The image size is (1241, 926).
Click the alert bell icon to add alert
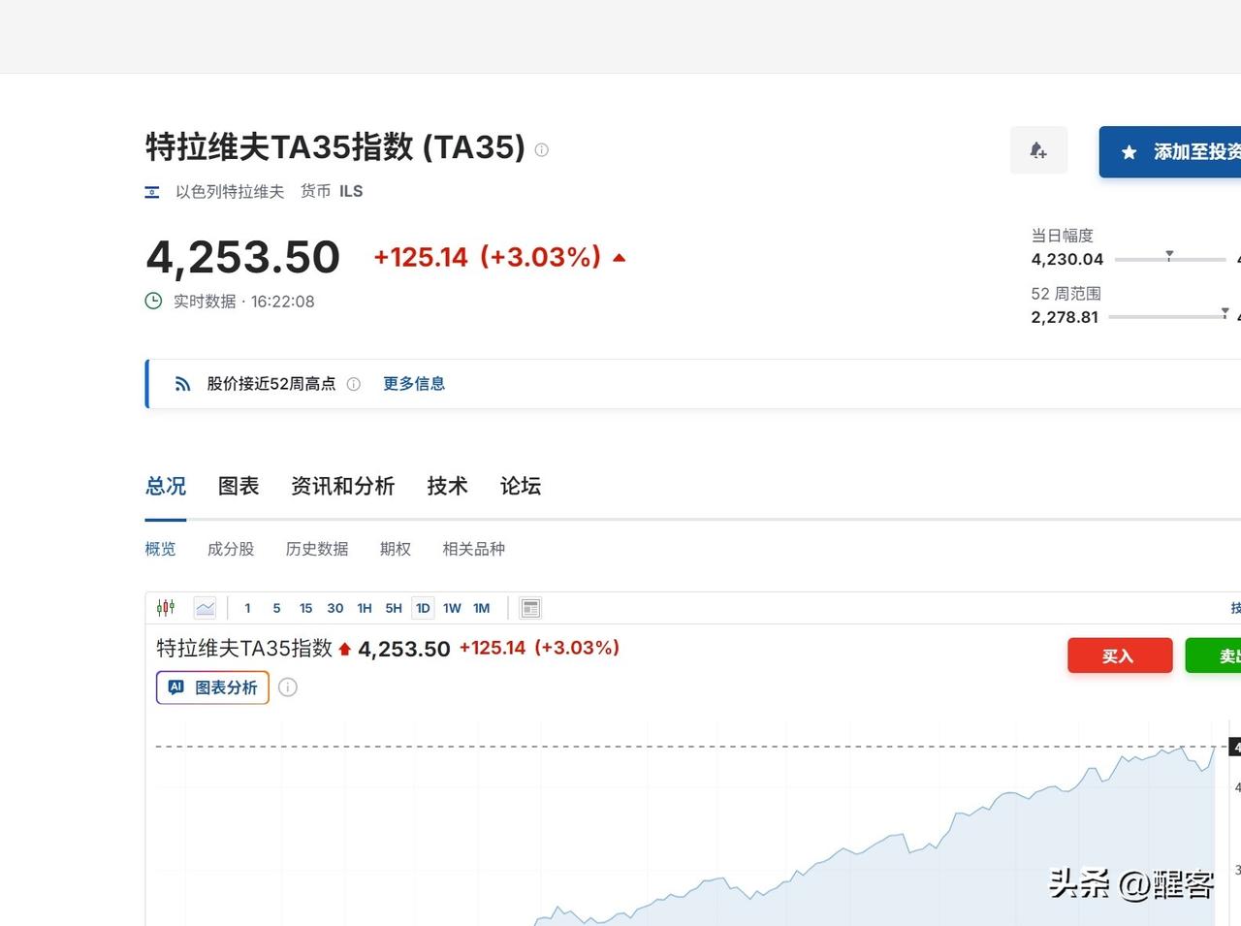(x=1038, y=151)
